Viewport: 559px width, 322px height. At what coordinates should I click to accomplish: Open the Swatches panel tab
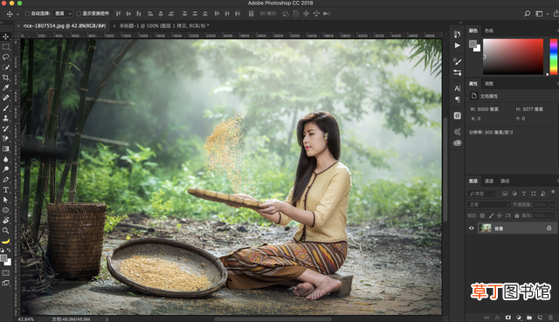point(489,31)
